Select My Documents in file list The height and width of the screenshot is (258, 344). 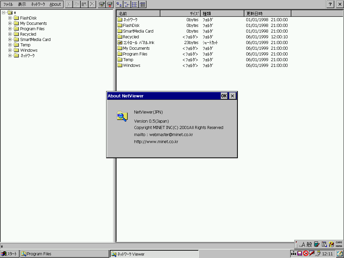[x=136, y=48]
